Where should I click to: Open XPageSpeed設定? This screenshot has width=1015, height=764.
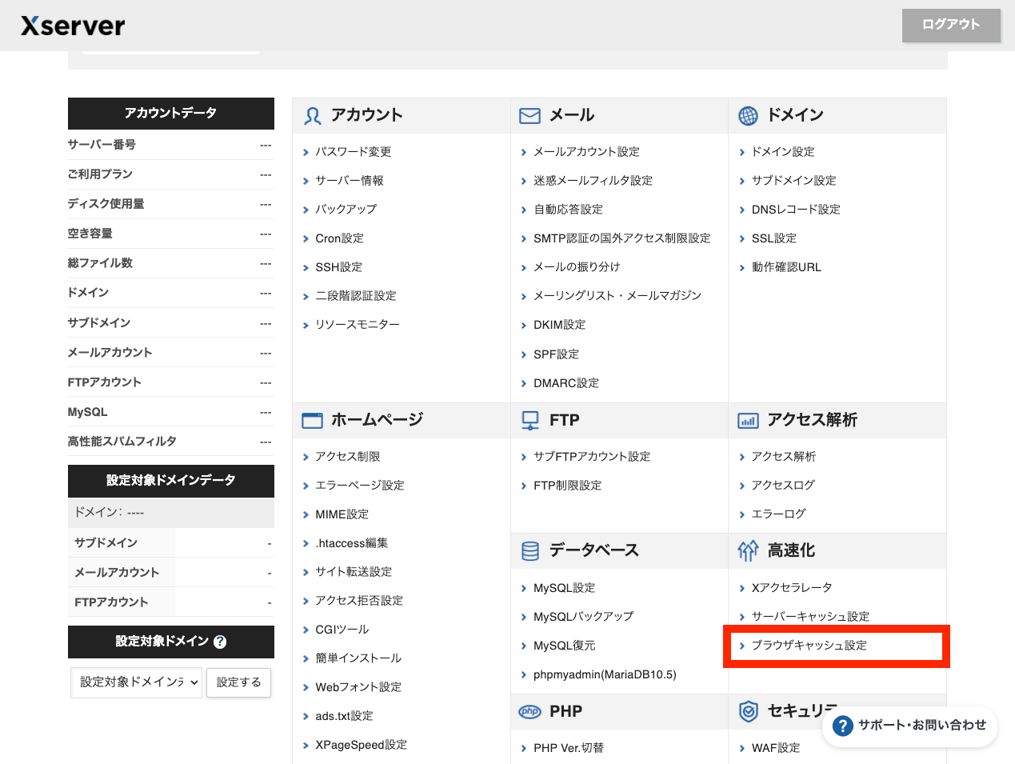(361, 745)
